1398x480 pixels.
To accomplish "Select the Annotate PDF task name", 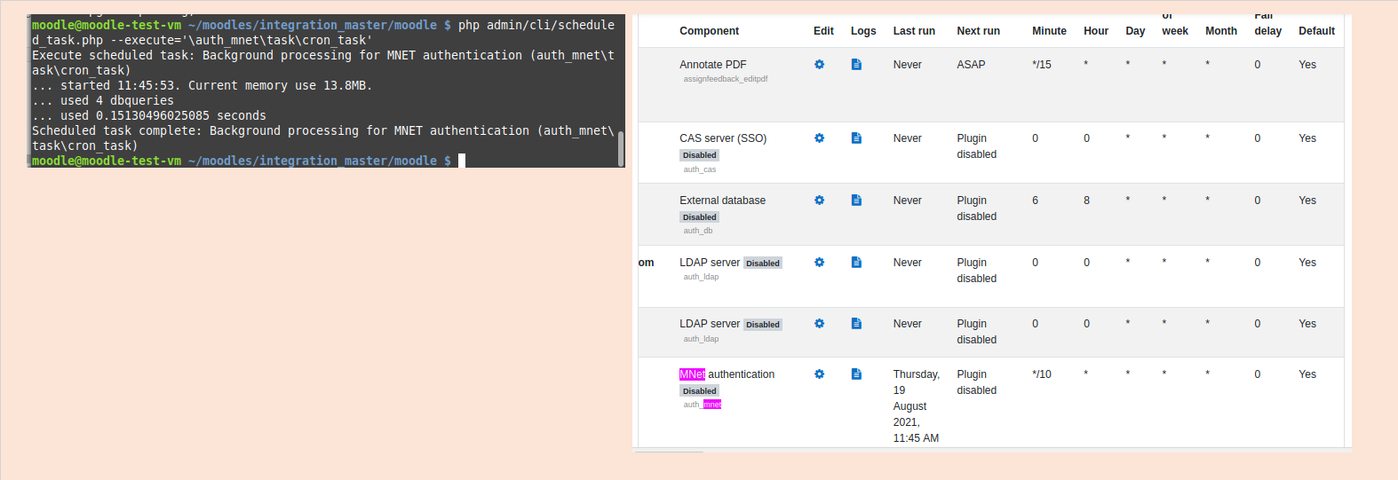I will (x=712, y=65).
